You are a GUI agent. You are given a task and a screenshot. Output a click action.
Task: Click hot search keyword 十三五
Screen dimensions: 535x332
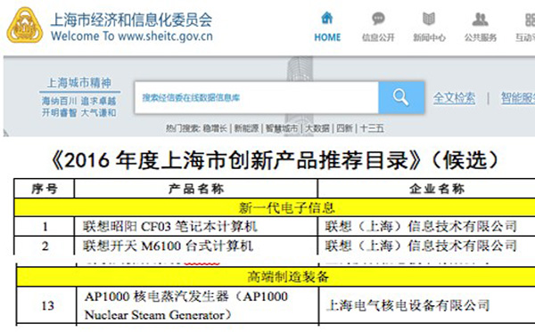pos(372,128)
